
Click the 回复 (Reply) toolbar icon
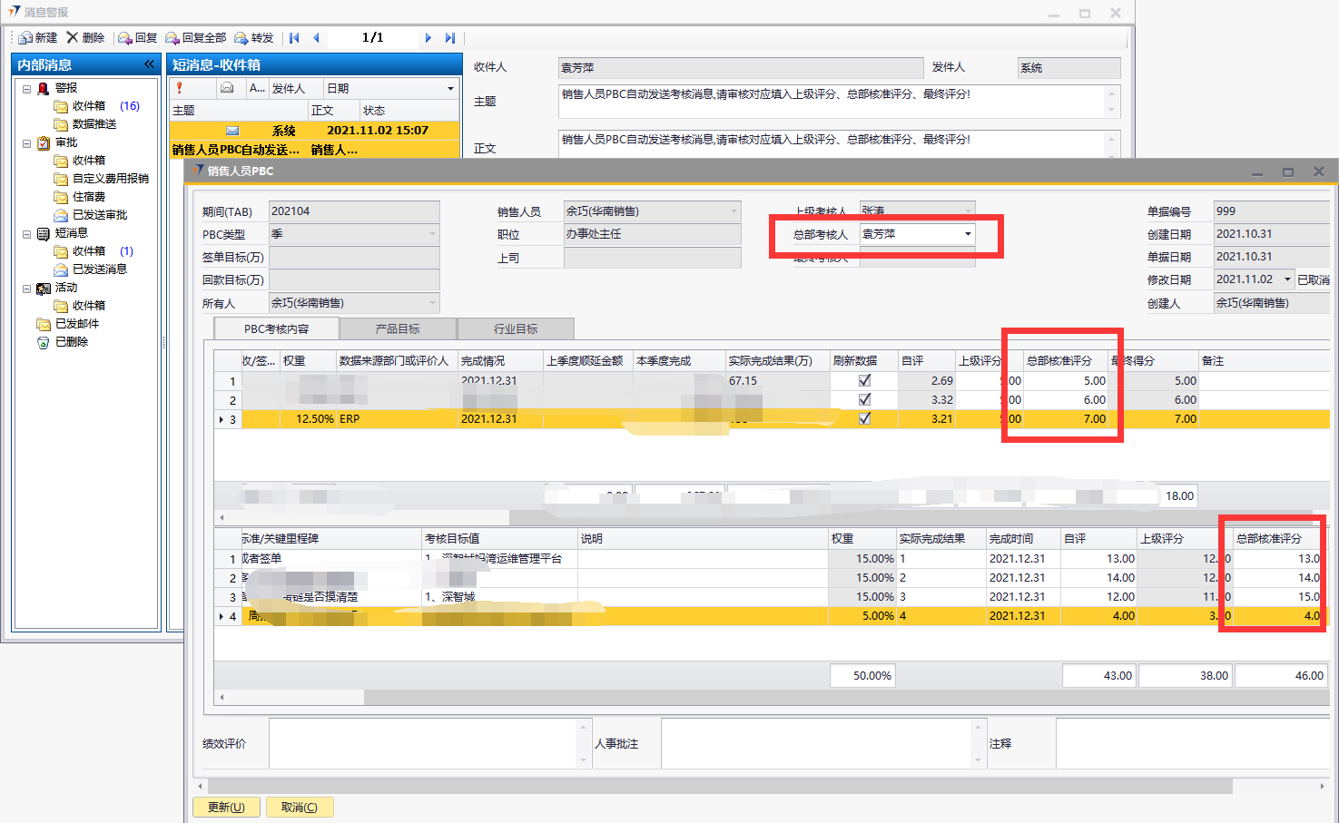pyautogui.click(x=125, y=38)
